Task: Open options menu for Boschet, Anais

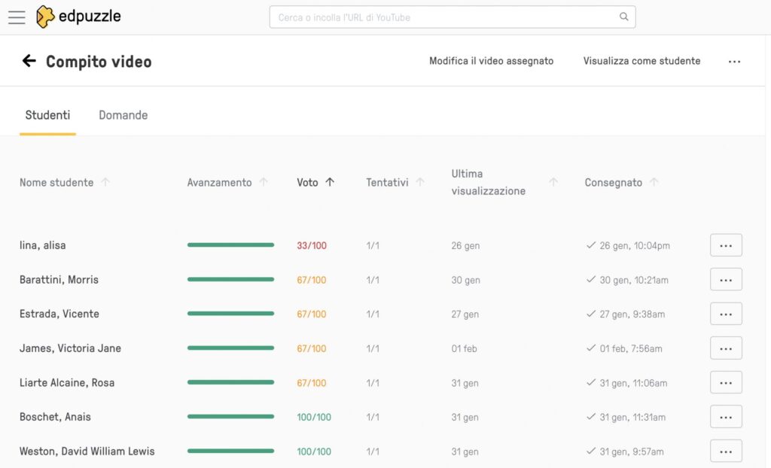Action: (x=726, y=417)
